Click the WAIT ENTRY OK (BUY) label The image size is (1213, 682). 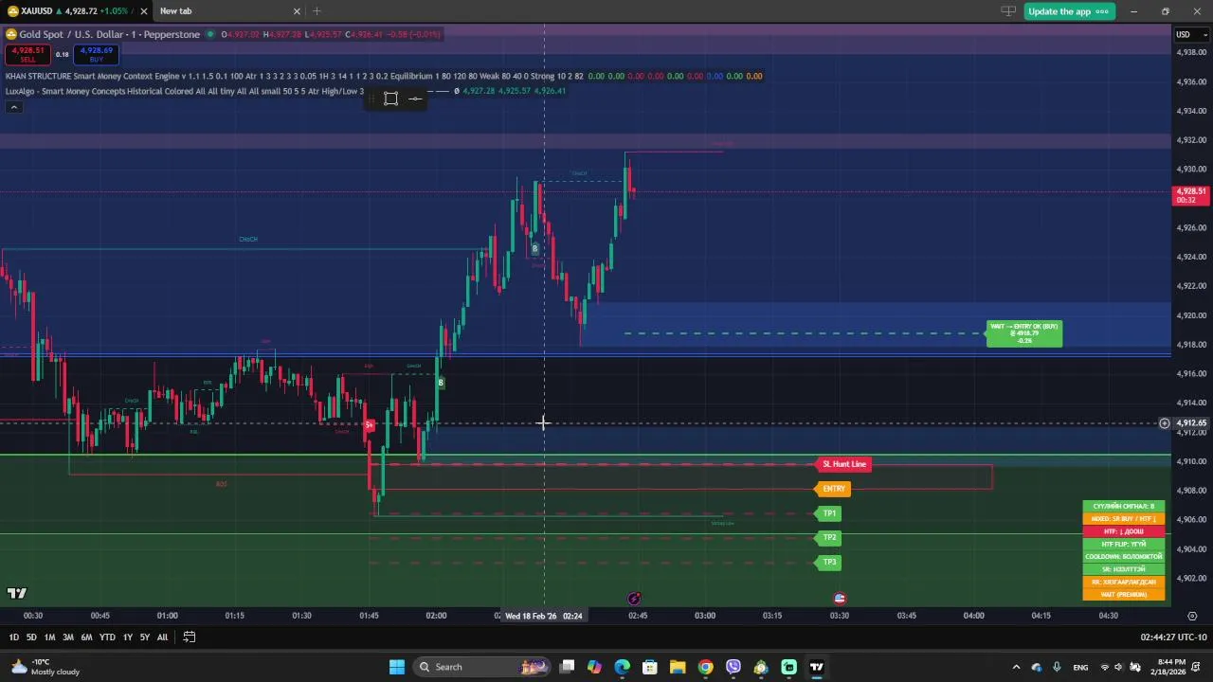pyautogui.click(x=1024, y=333)
